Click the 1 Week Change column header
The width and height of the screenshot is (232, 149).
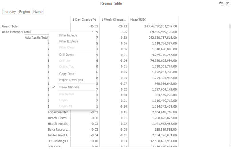click(x=114, y=20)
